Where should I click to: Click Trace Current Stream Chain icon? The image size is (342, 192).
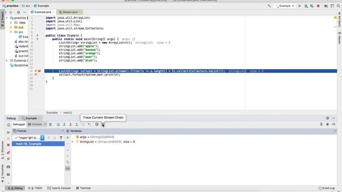coord(103,124)
